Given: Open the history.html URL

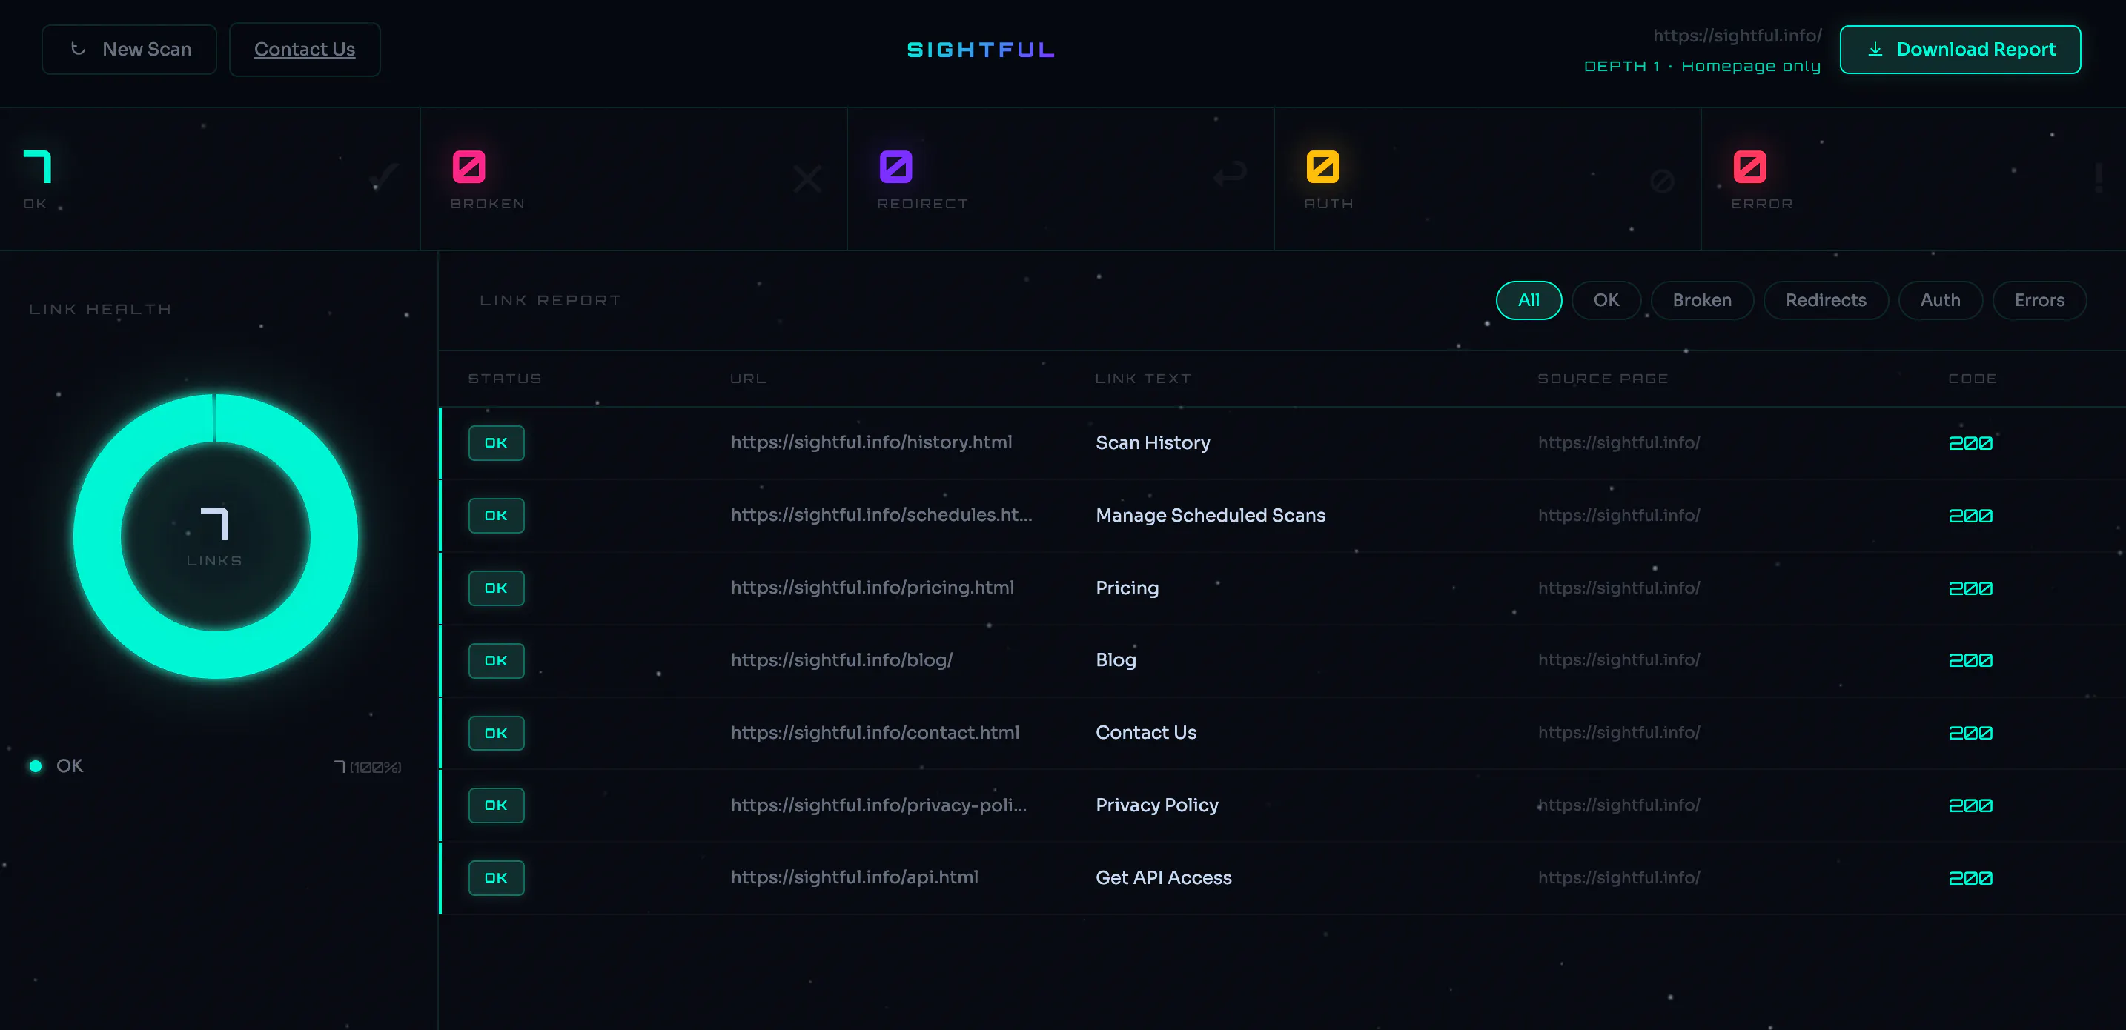Looking at the screenshot, I should [871, 442].
